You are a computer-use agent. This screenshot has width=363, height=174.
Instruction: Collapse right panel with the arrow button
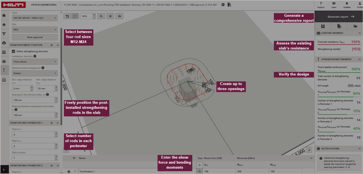309,150
